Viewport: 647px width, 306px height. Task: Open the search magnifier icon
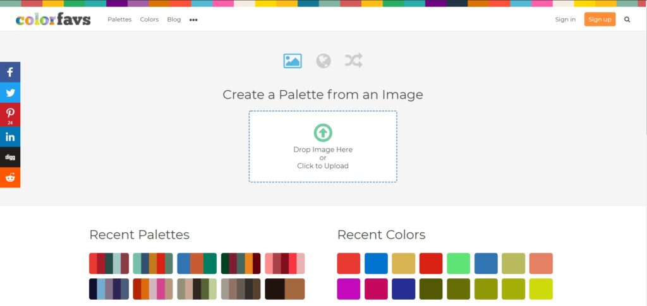[x=627, y=20]
